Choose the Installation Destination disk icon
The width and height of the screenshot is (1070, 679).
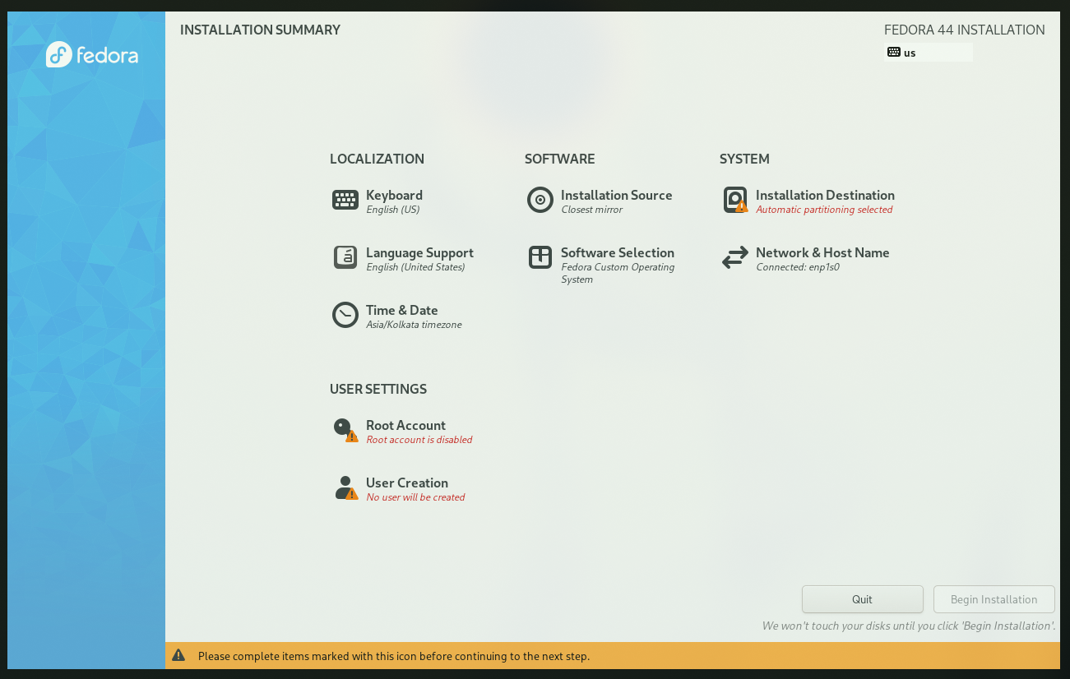[735, 200]
